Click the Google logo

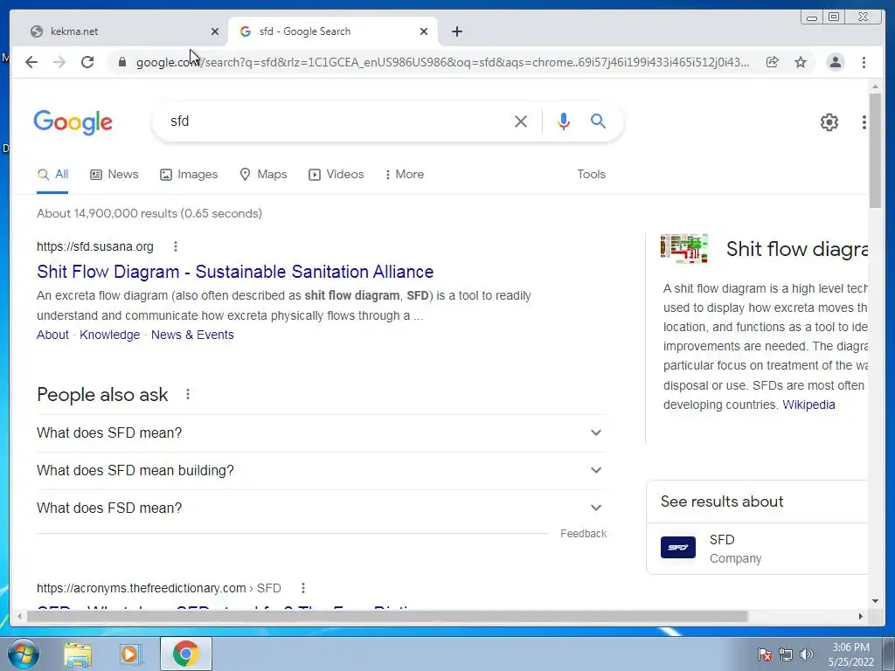coord(73,122)
